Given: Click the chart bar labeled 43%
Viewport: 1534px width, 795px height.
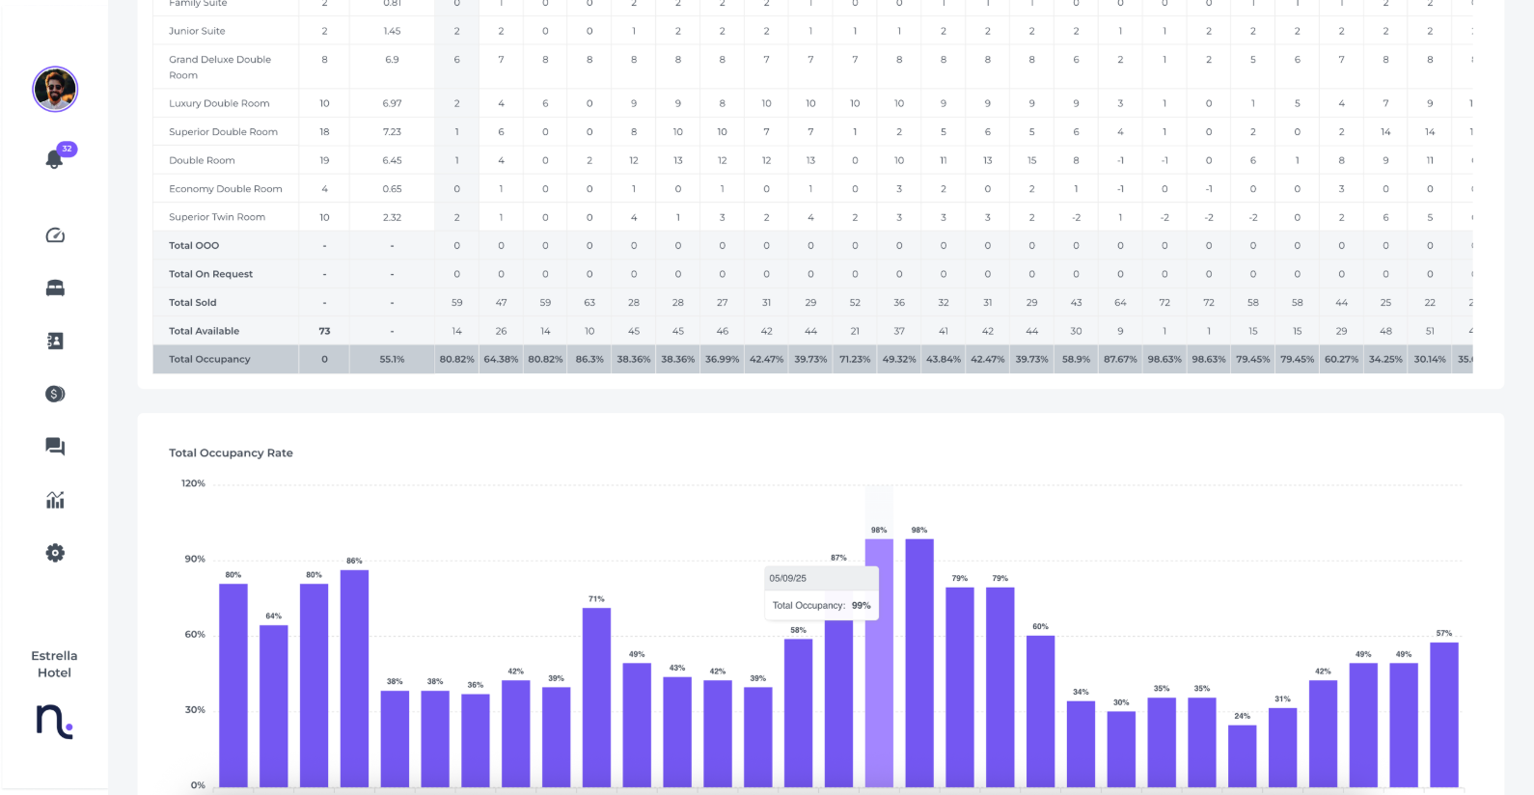Looking at the screenshot, I should point(677,731).
